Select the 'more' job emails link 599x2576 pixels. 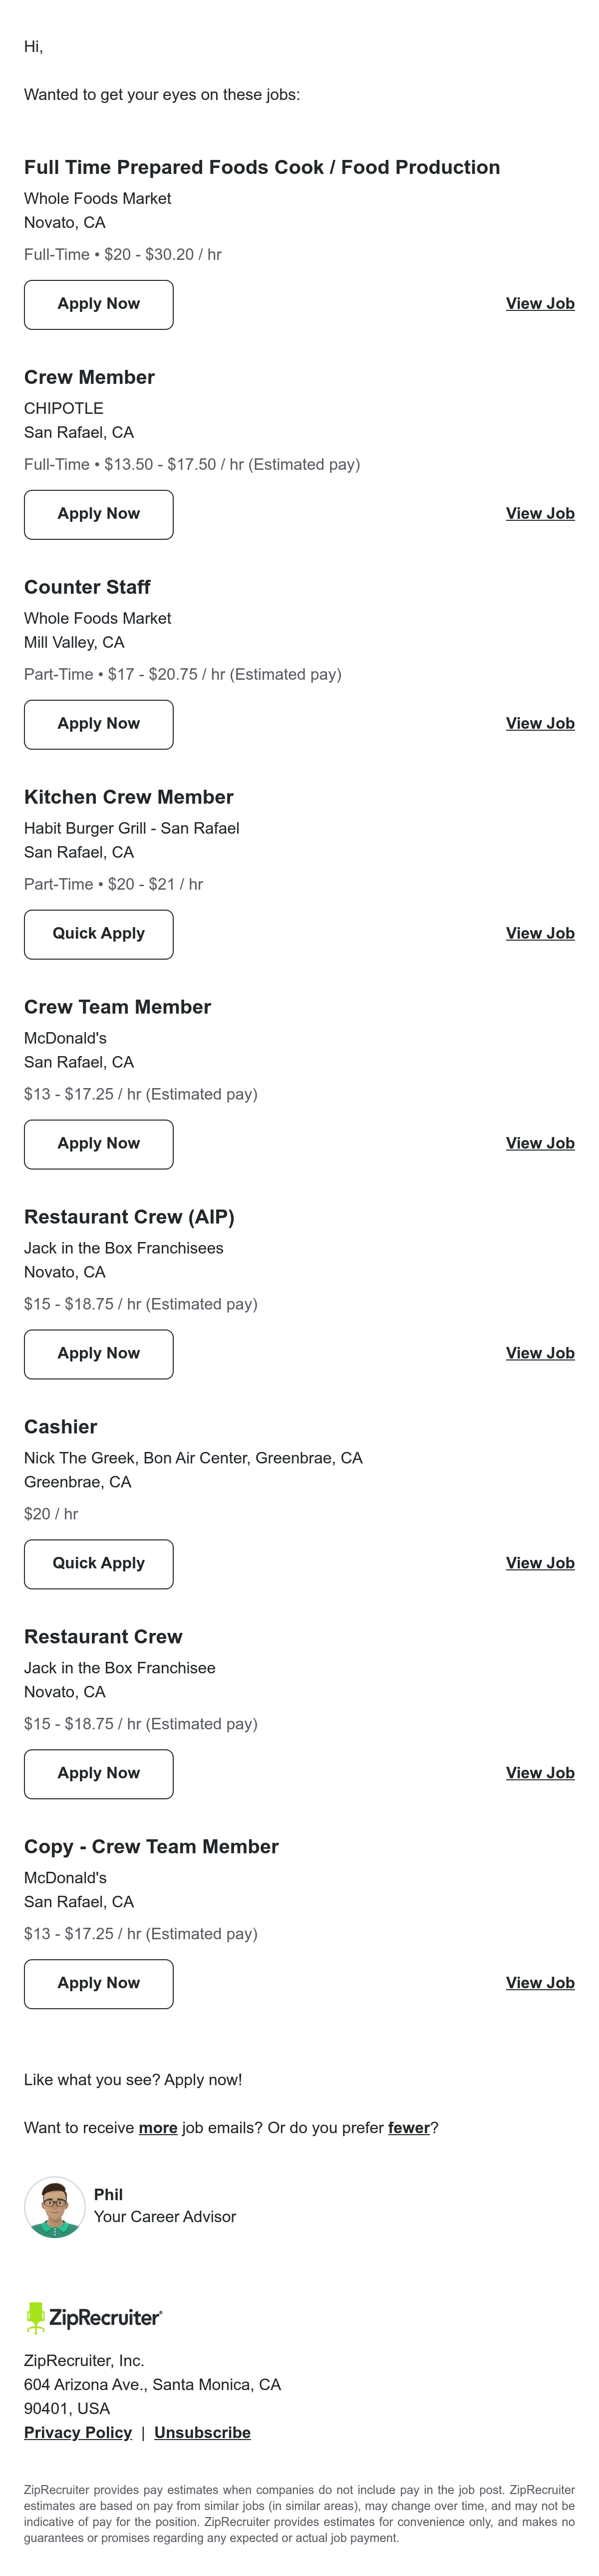coord(158,2128)
